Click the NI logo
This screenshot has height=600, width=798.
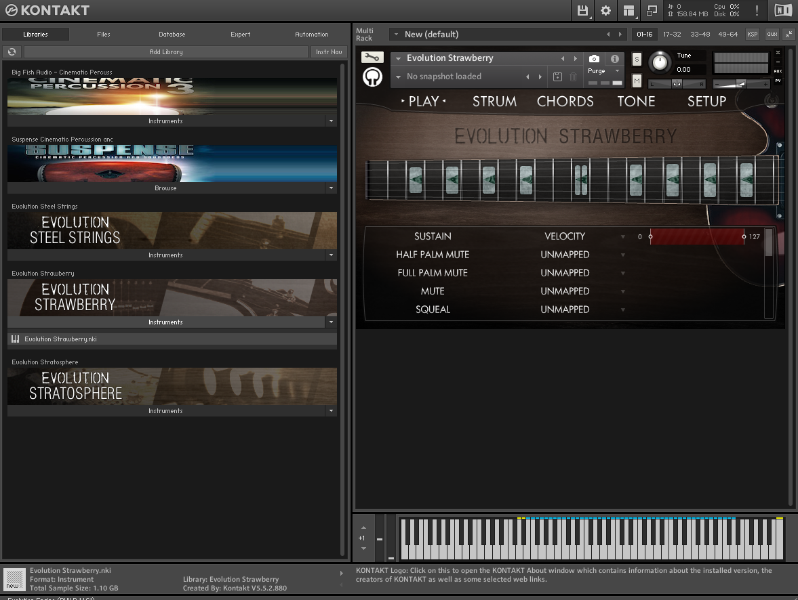coord(782,10)
